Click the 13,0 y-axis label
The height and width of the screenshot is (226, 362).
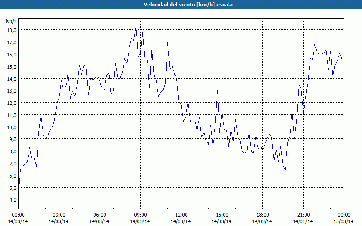pyautogui.click(x=12, y=91)
